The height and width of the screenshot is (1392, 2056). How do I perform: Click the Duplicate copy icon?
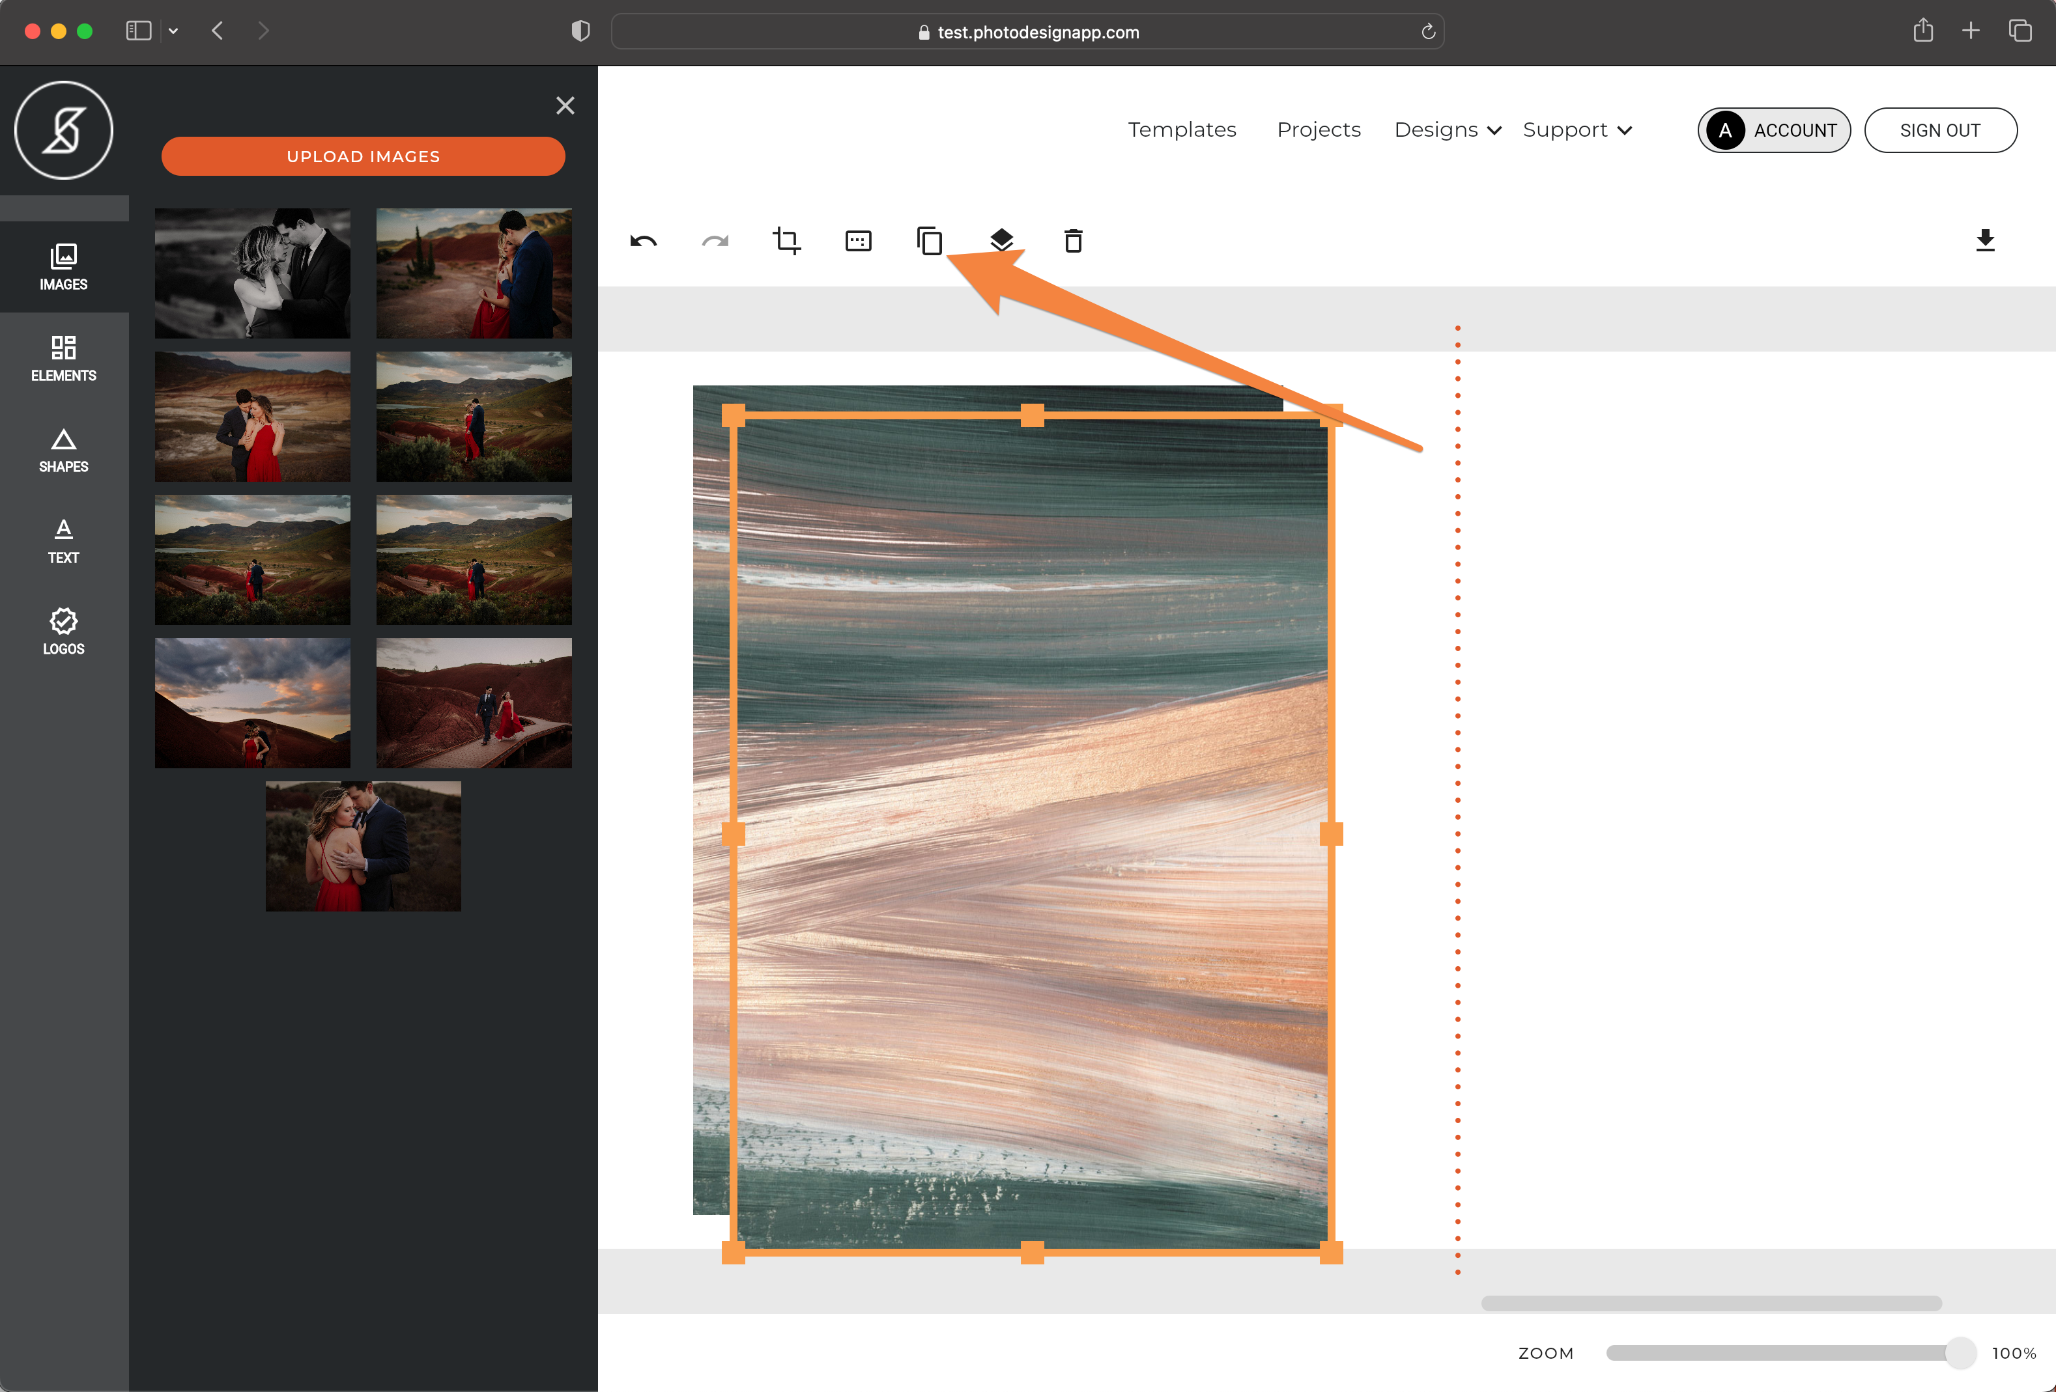coord(930,240)
